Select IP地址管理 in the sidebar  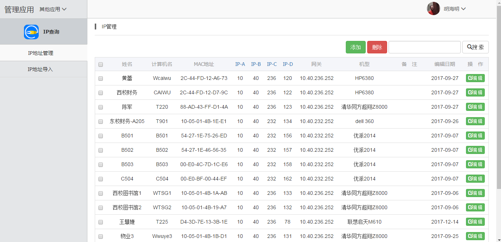[41, 53]
